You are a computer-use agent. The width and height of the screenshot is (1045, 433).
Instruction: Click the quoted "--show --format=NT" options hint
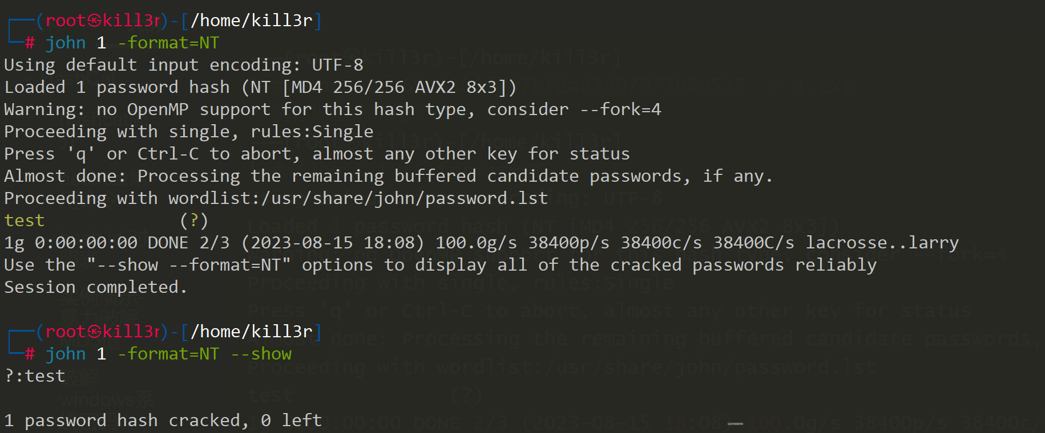189,265
